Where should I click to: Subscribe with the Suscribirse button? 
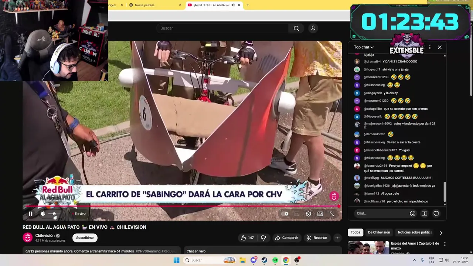(x=85, y=238)
